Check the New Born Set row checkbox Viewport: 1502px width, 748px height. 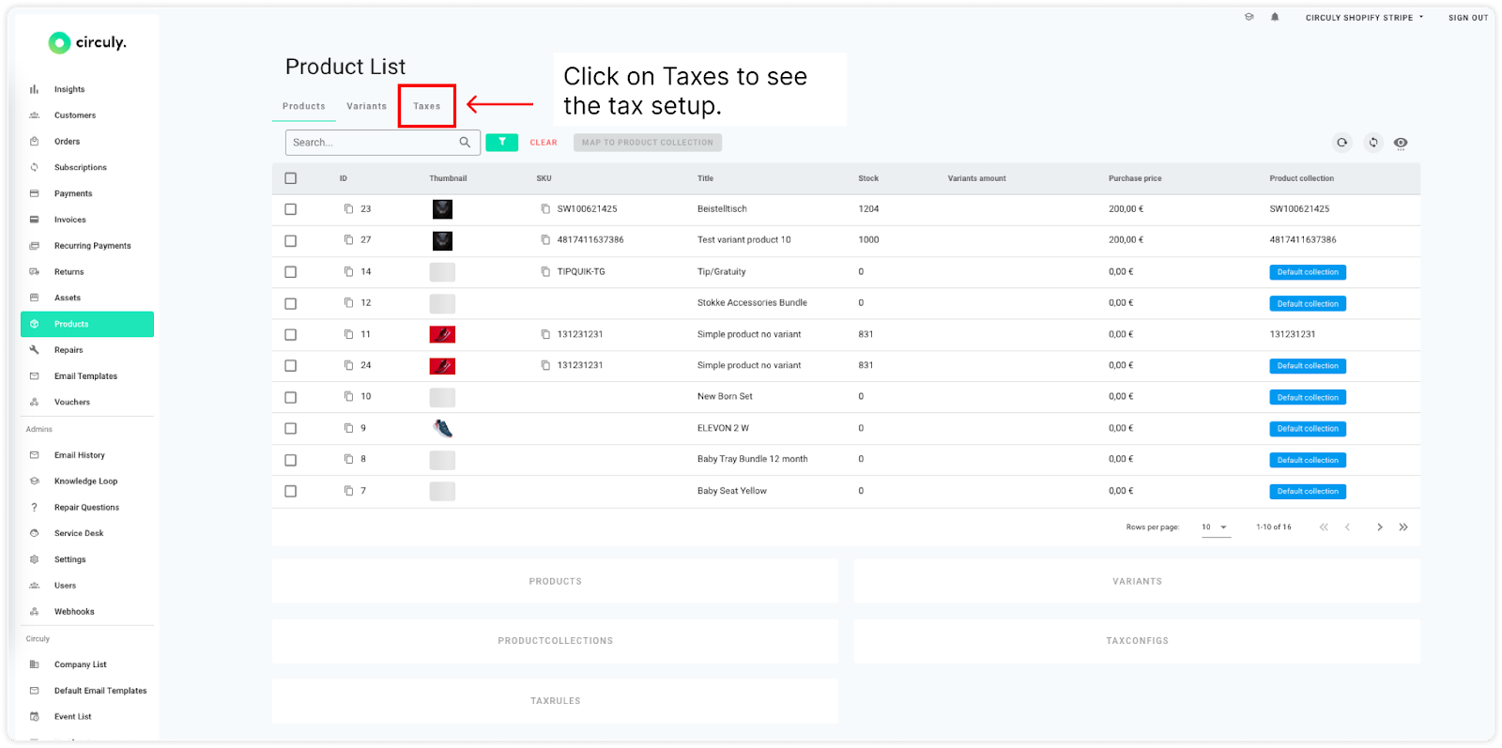pyautogui.click(x=290, y=397)
